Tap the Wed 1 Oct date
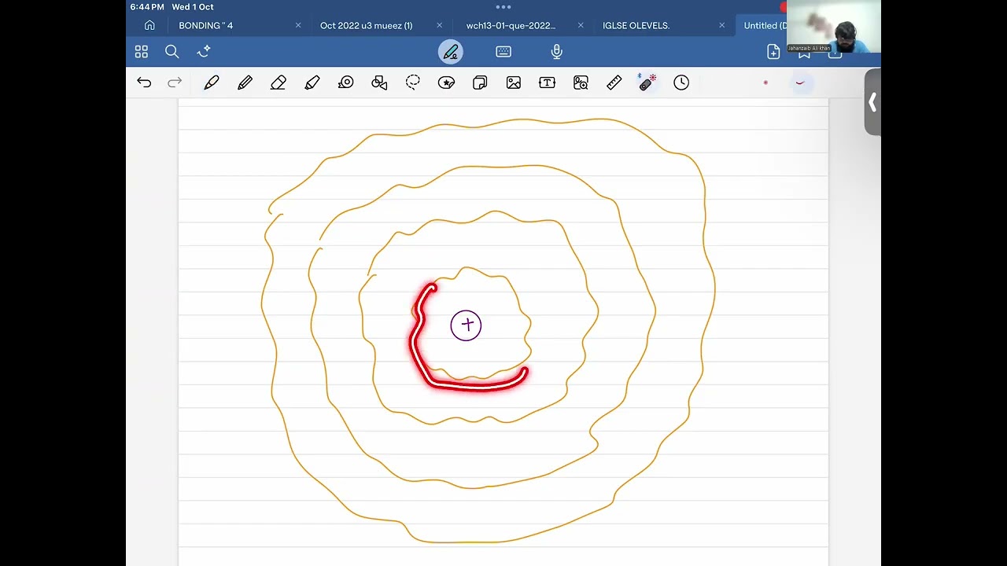 pos(193,7)
